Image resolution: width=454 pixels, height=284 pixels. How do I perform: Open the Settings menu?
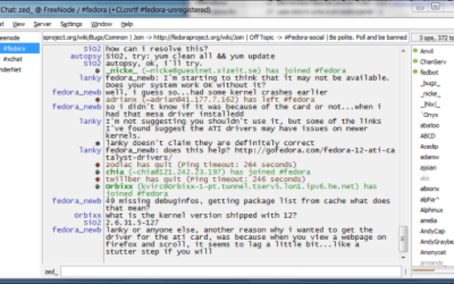[x=71, y=24]
